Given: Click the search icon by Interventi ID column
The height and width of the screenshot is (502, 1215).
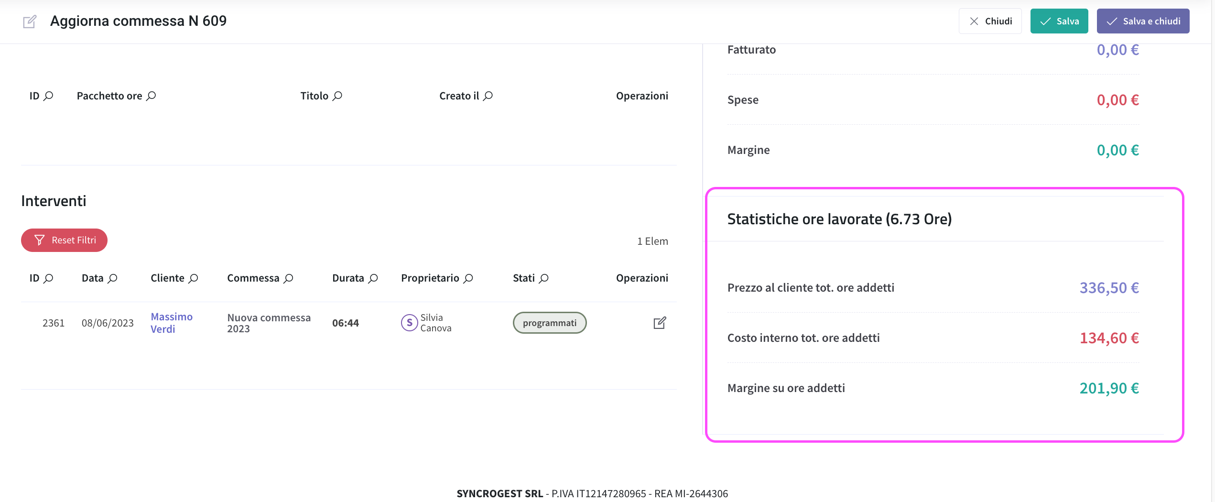Looking at the screenshot, I should tap(48, 278).
